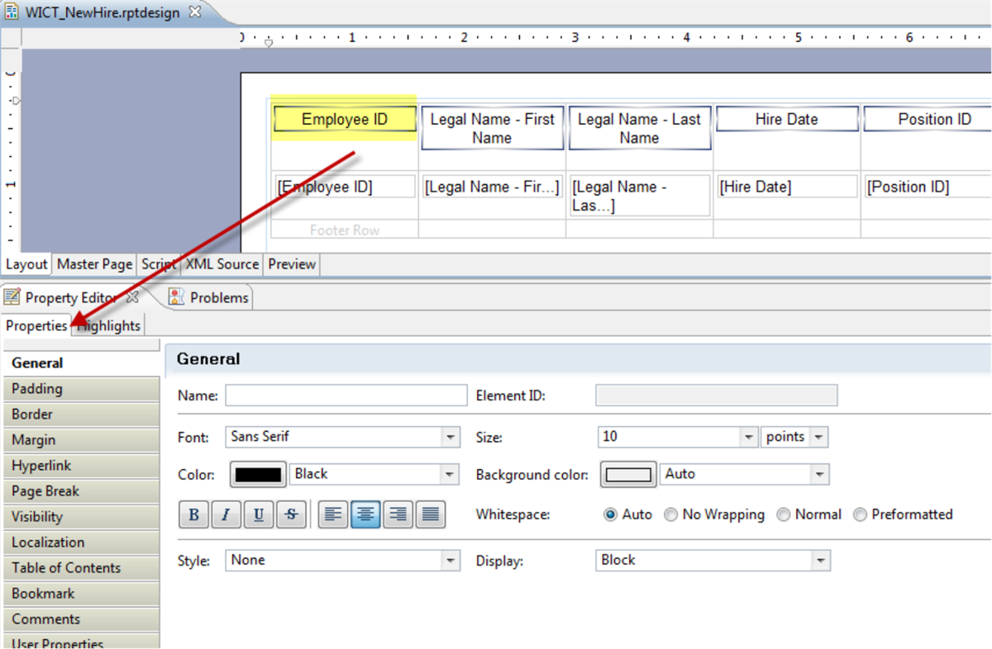Click into the Name input field
This screenshot has width=992, height=649.
point(346,396)
